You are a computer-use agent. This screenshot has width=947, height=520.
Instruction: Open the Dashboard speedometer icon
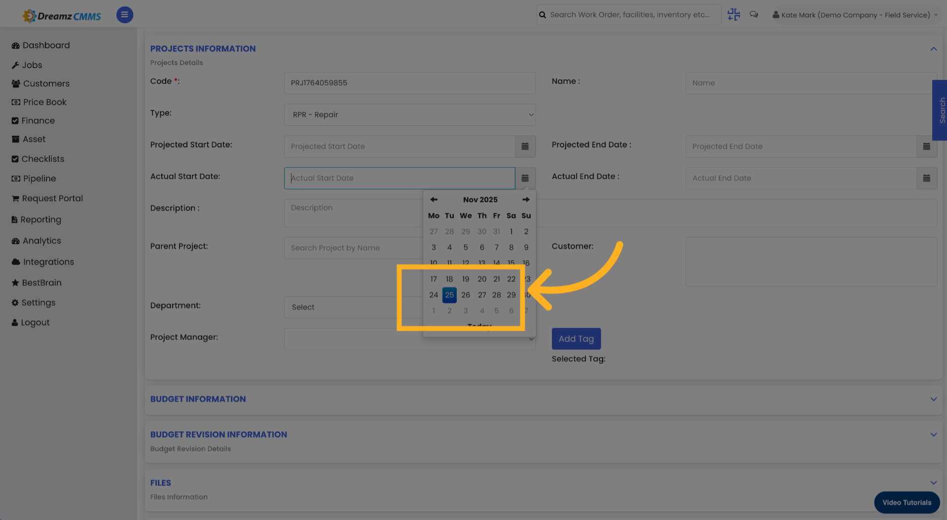click(15, 45)
